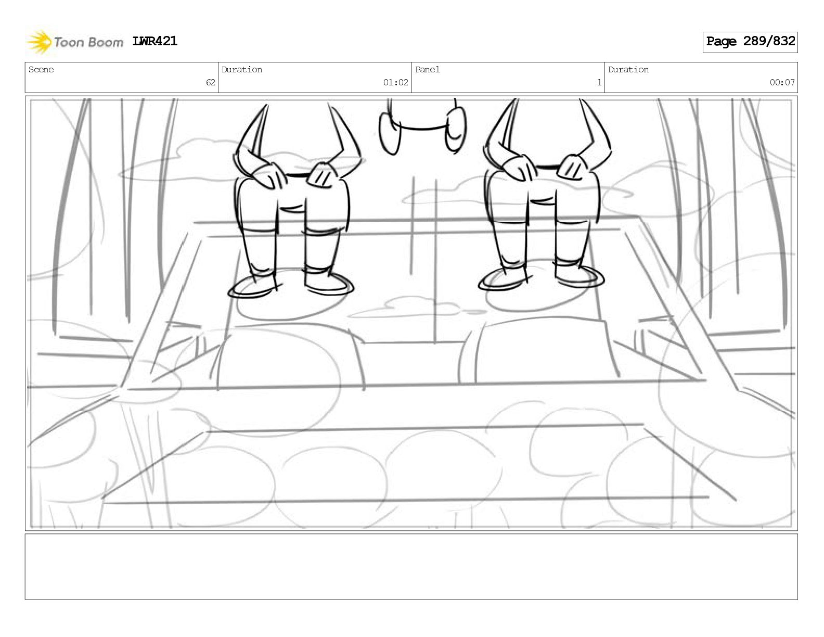Select the LWR421 project title

(155, 41)
